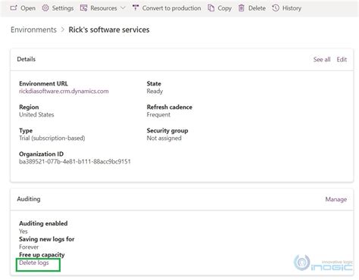The image size is (359, 280).
Task: Click the Delete trash can icon
Action: (x=242, y=8)
